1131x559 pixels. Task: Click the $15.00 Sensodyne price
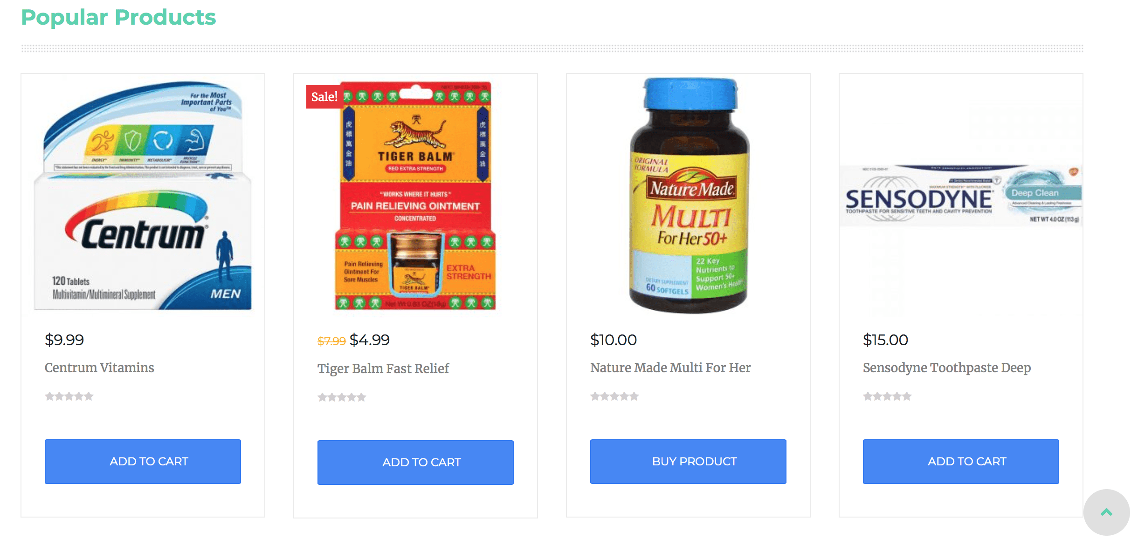pyautogui.click(x=885, y=340)
